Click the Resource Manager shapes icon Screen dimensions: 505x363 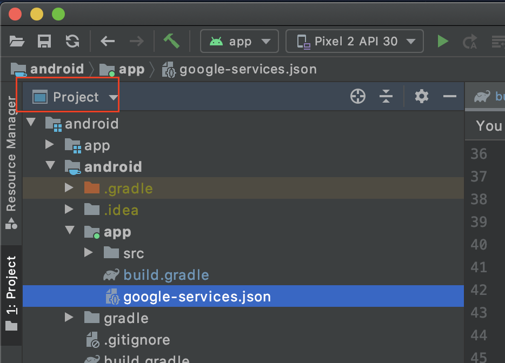click(x=11, y=223)
